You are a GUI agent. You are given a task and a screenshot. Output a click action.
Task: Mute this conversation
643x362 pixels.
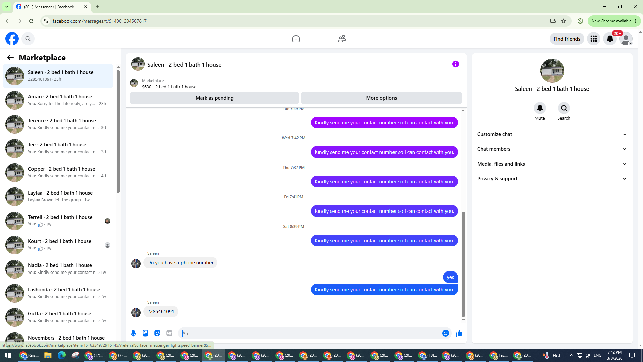click(540, 108)
